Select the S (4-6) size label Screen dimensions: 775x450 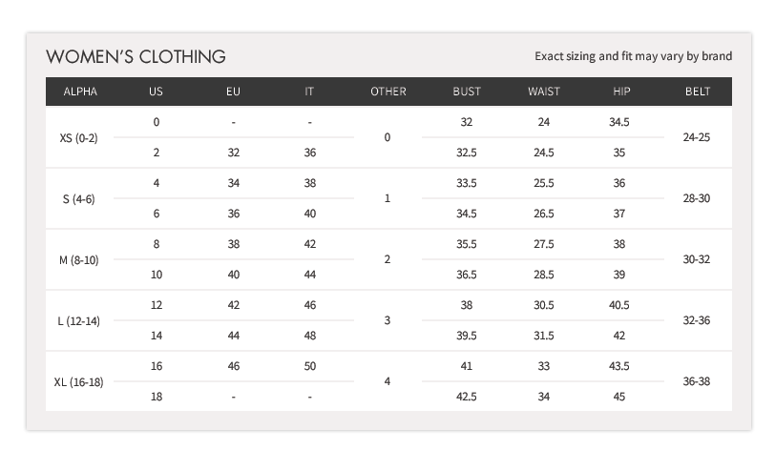tap(79, 198)
